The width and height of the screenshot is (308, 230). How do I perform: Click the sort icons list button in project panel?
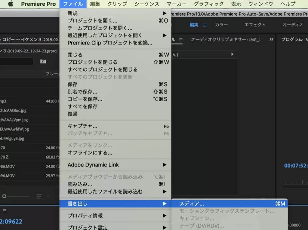pos(39,196)
